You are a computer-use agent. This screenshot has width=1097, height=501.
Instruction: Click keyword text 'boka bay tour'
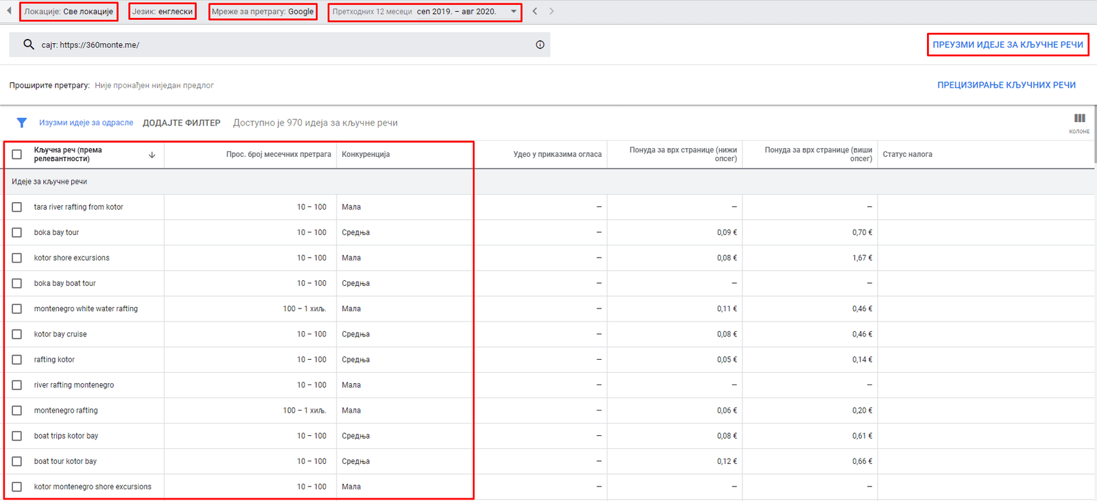coord(56,232)
